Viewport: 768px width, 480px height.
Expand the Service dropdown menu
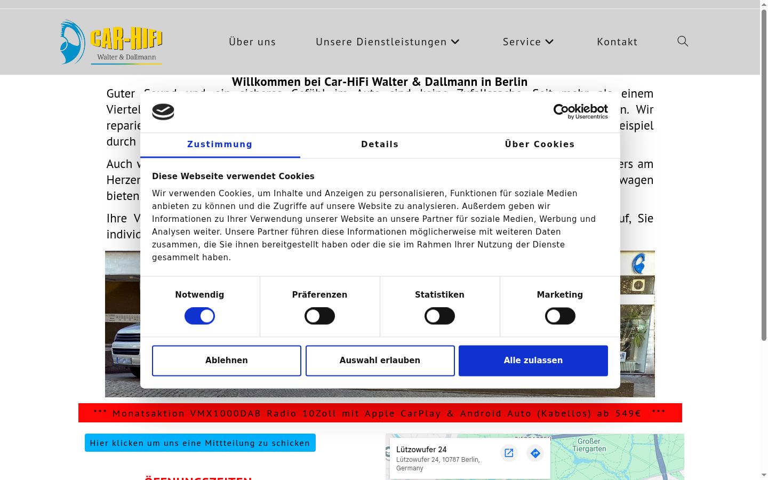click(529, 42)
